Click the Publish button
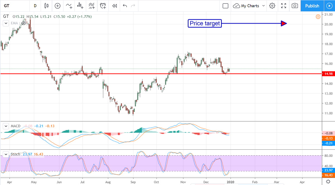Image resolution: width=335 pixels, height=185 pixels. point(312,6)
